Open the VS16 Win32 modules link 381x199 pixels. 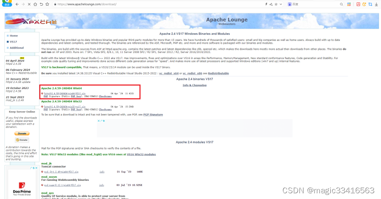[x=141, y=154]
